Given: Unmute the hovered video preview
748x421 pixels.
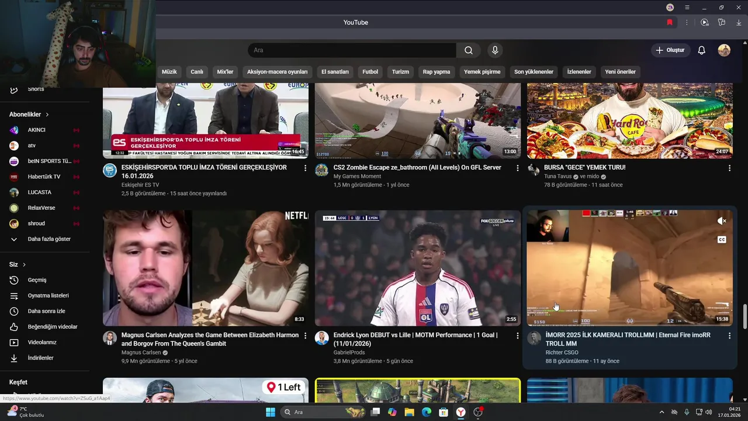Looking at the screenshot, I should click(722, 221).
